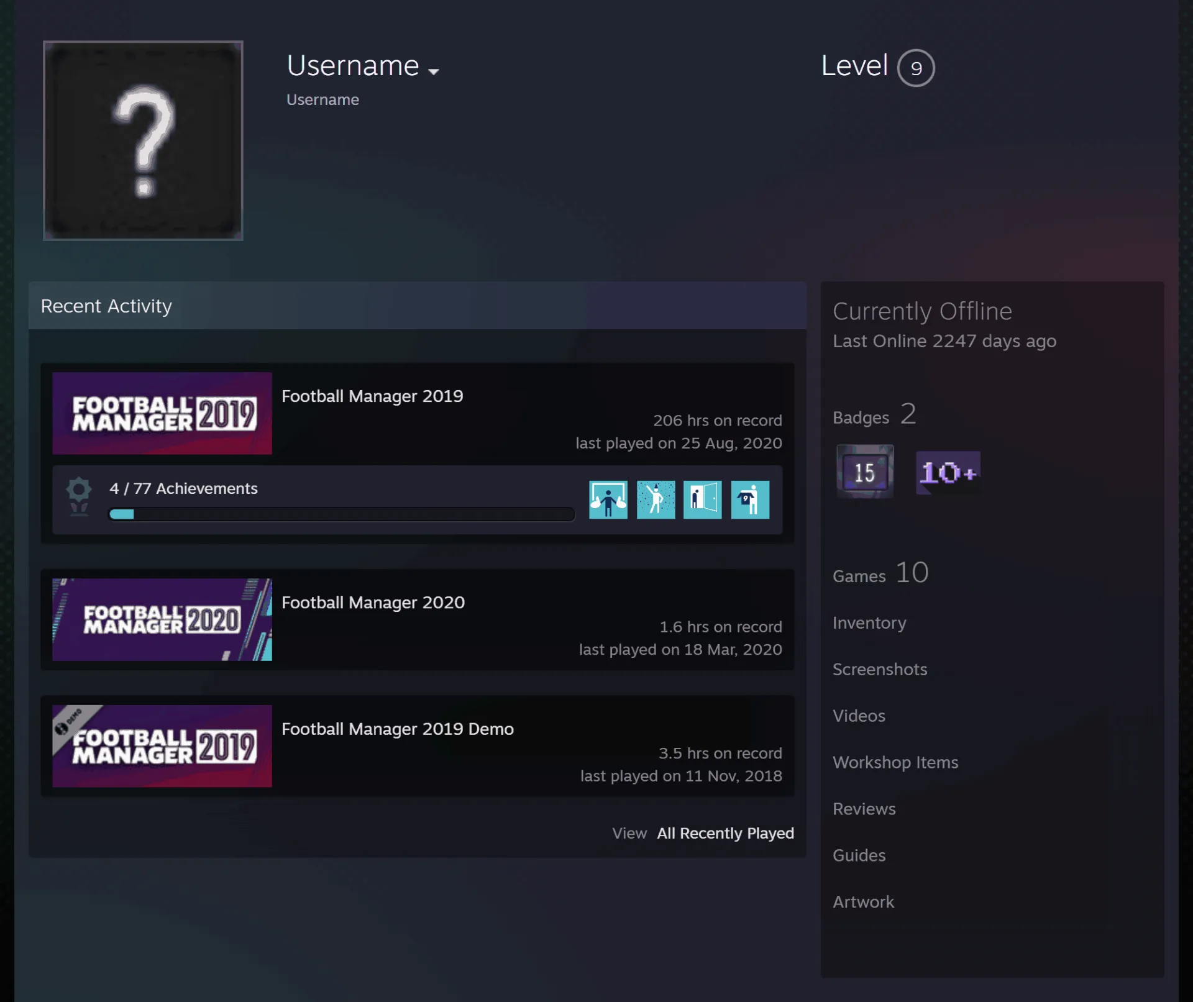Click the Currently Offline status text
The width and height of the screenshot is (1193, 1002).
922,311
